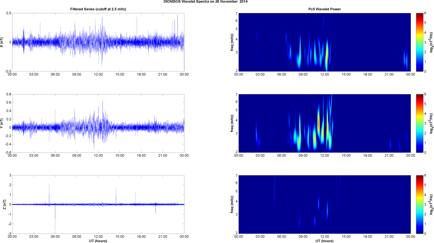Select the bottom Pc5 wavelet spectrogram for Z

(x=324, y=205)
